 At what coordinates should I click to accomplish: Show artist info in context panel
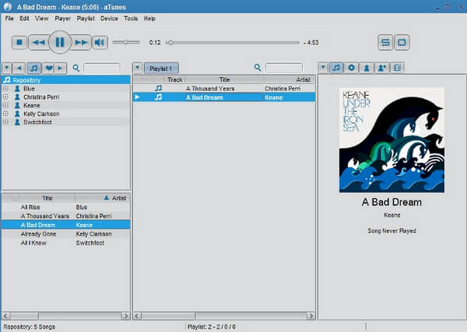[x=367, y=68]
